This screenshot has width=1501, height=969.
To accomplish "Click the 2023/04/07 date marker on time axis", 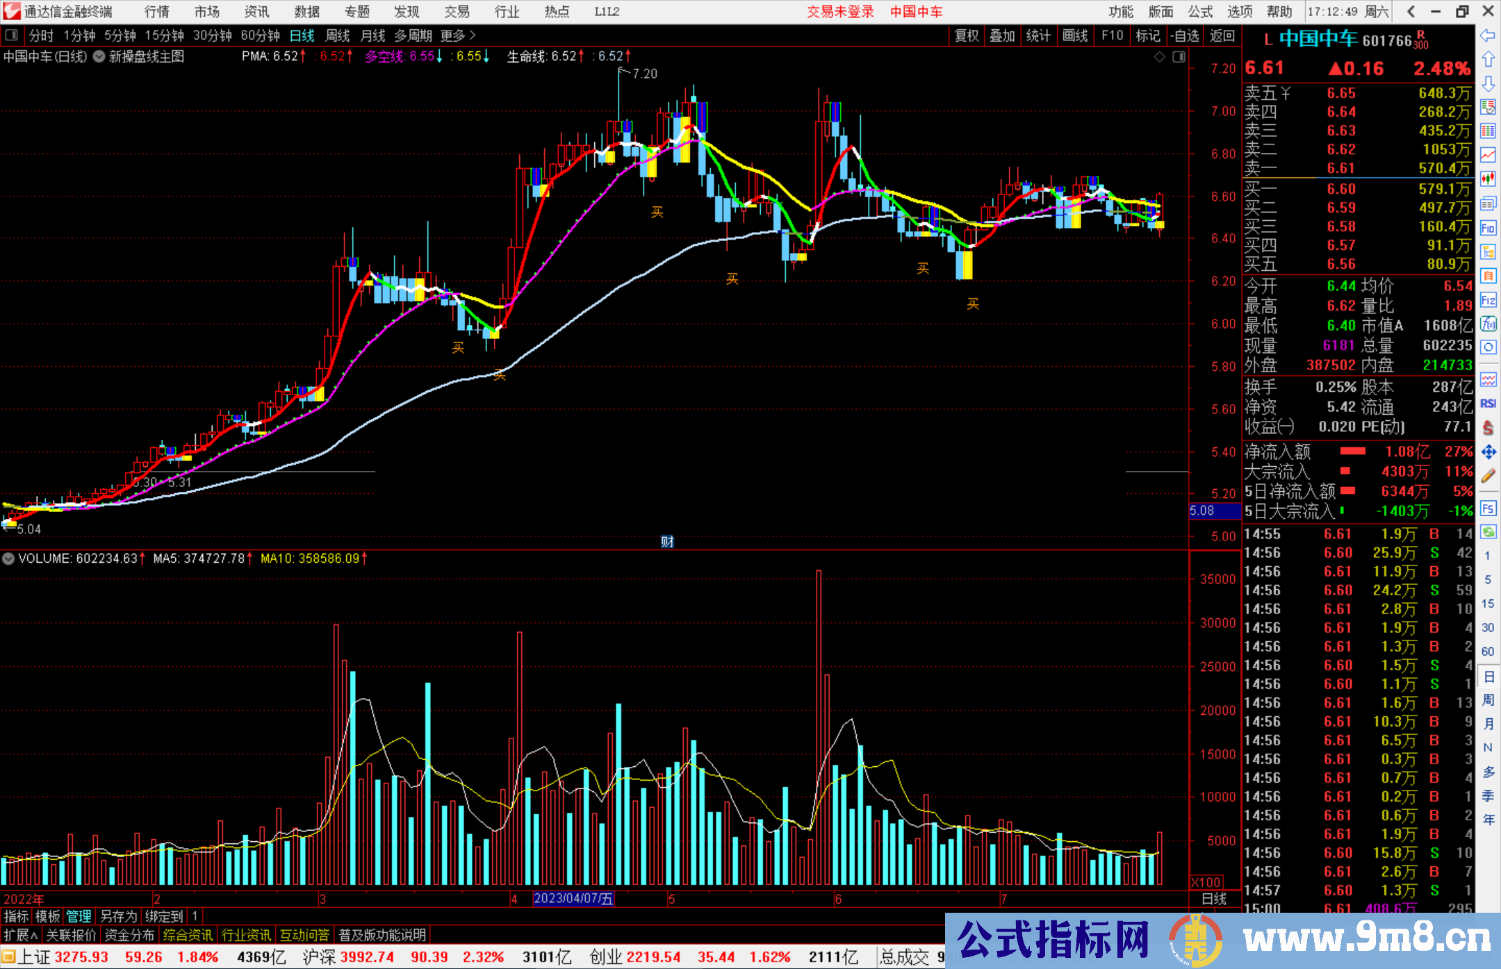I will click(x=573, y=899).
